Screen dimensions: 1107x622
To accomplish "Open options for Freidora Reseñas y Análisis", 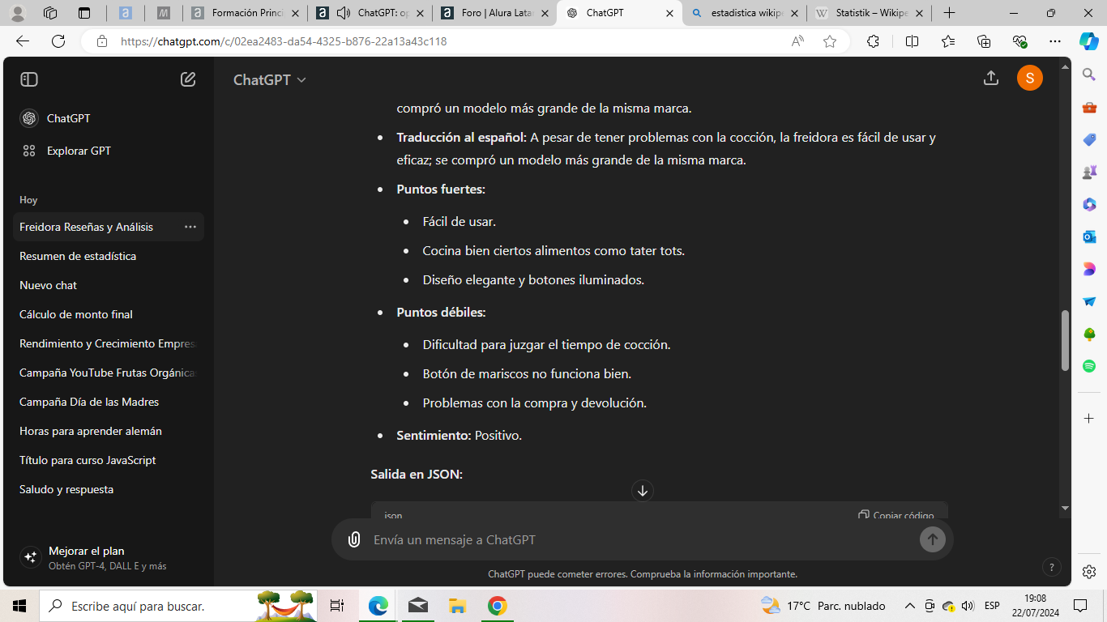I will [190, 227].
